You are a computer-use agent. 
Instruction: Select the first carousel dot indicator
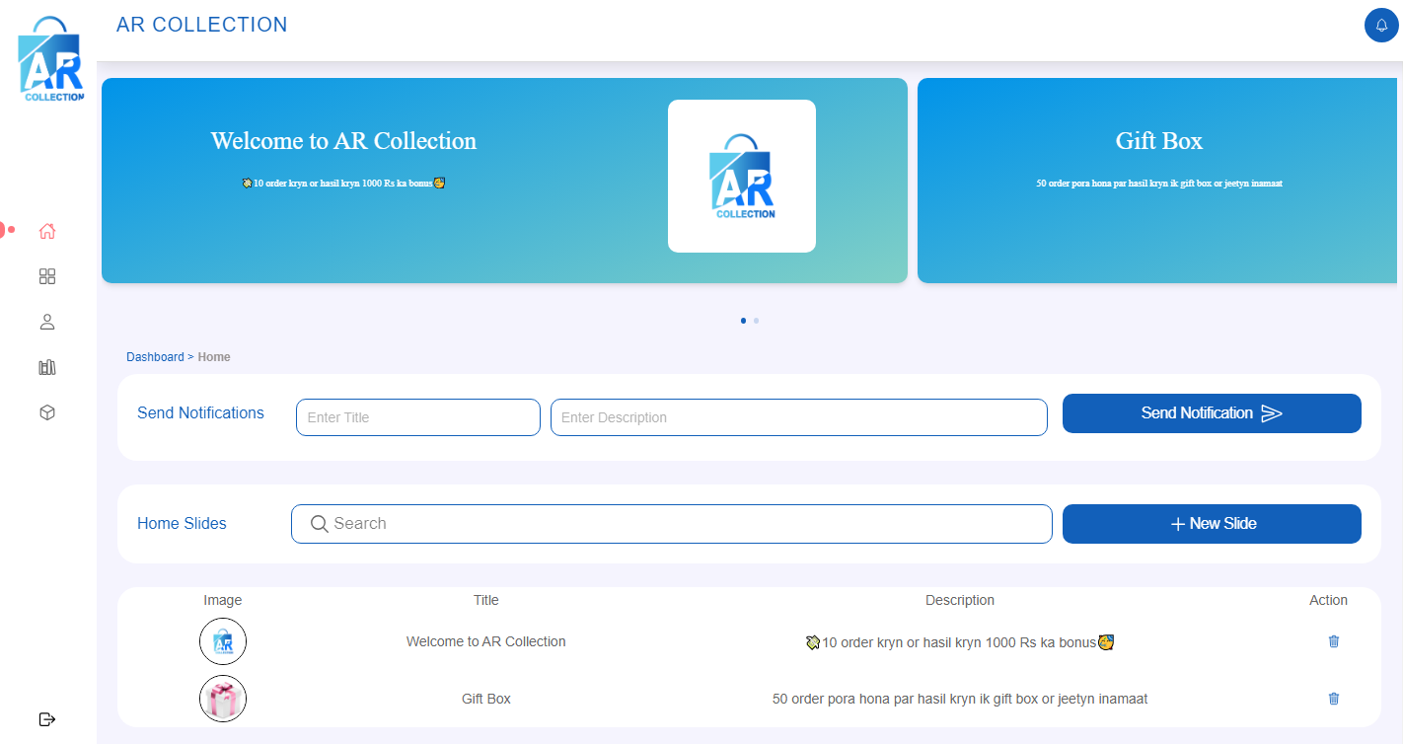tap(743, 321)
